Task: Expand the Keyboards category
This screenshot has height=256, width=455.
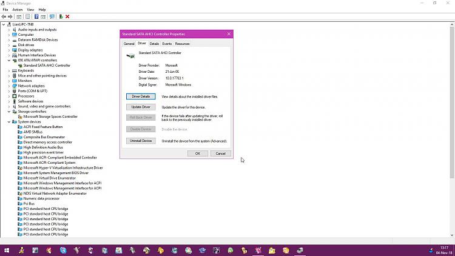Action: tap(9, 70)
